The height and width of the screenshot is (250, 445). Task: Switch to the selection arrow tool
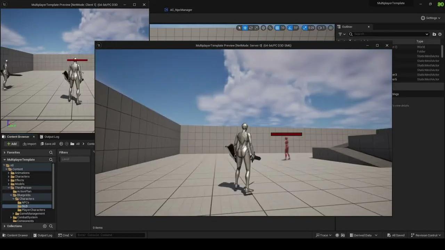pos(240,28)
